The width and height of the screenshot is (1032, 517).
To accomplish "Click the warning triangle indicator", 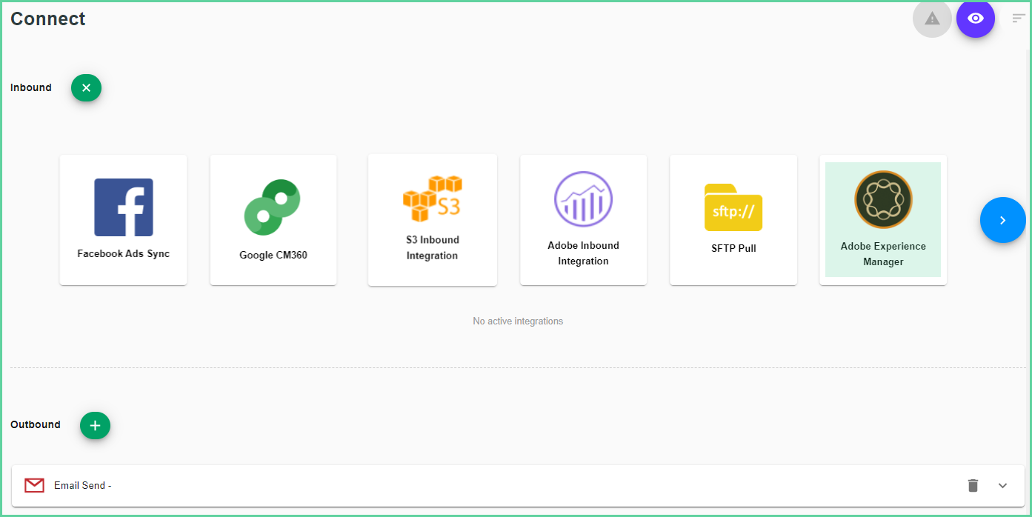I will 931,19.
